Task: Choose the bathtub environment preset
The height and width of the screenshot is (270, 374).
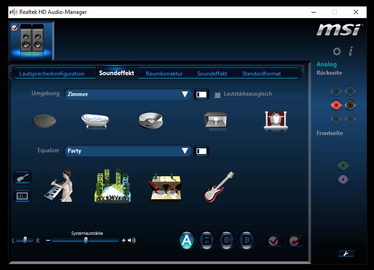Action: click(95, 121)
